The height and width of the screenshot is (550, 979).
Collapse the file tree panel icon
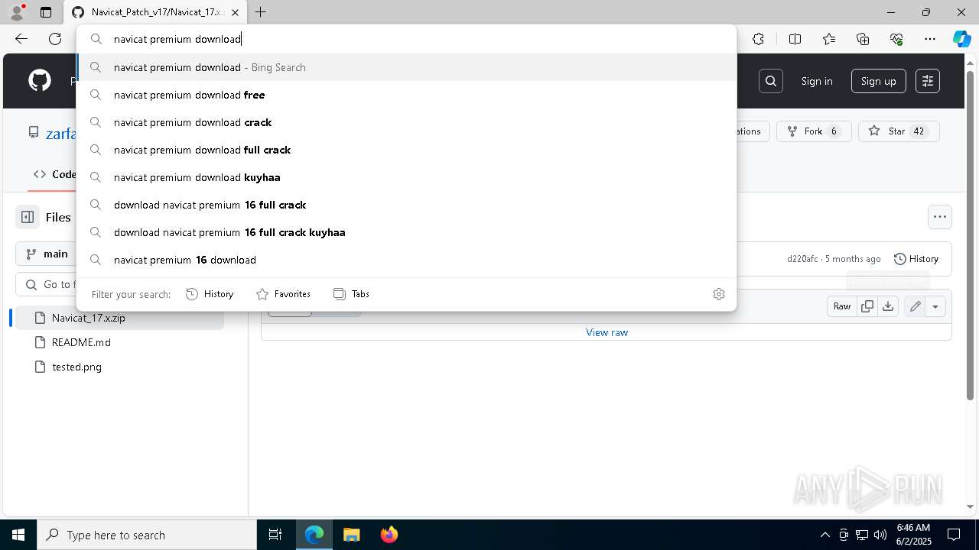click(x=28, y=217)
